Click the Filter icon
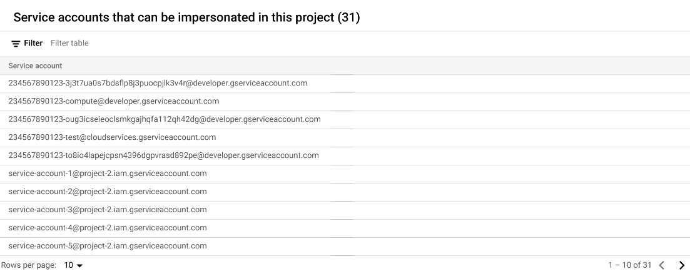This screenshot has height=279, width=690. (x=16, y=44)
